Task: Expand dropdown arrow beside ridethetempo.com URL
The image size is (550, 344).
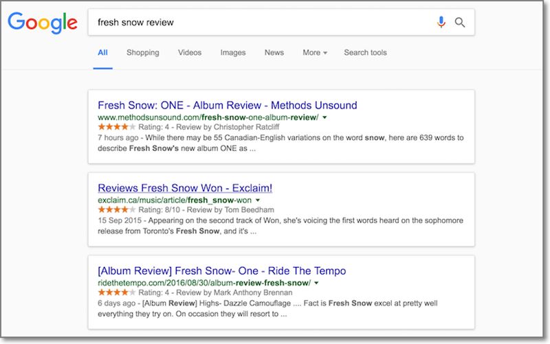Action: coord(316,283)
